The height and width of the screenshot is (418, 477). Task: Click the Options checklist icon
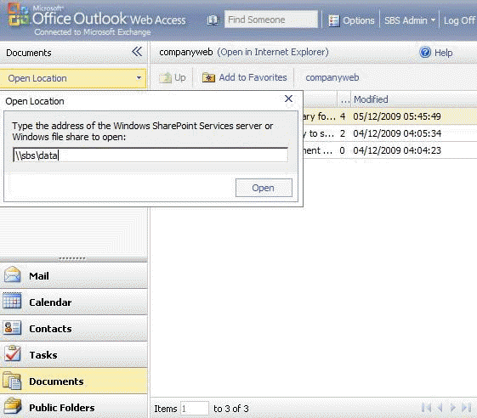click(333, 20)
